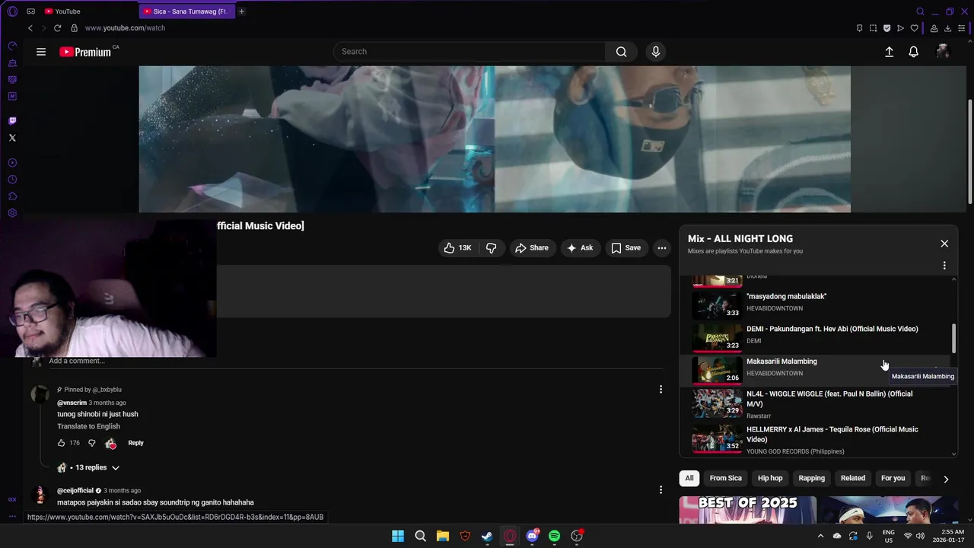
Task: Open the YouTube guide hamburger menu
Action: tap(41, 52)
